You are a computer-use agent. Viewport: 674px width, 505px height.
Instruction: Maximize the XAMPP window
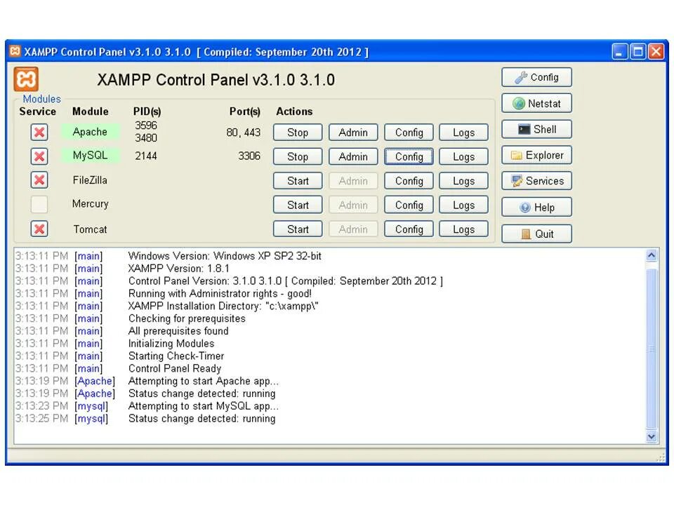[638, 51]
